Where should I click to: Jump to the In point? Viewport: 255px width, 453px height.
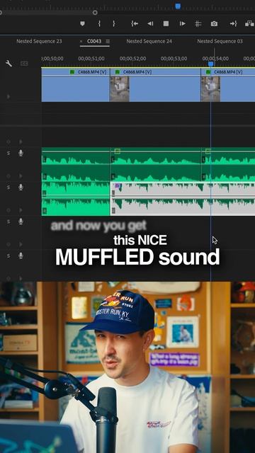[135, 23]
